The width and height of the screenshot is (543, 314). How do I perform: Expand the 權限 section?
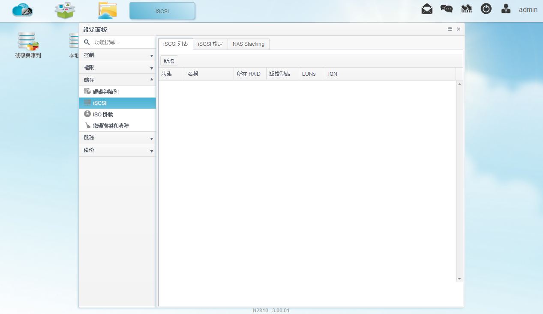[x=117, y=68]
